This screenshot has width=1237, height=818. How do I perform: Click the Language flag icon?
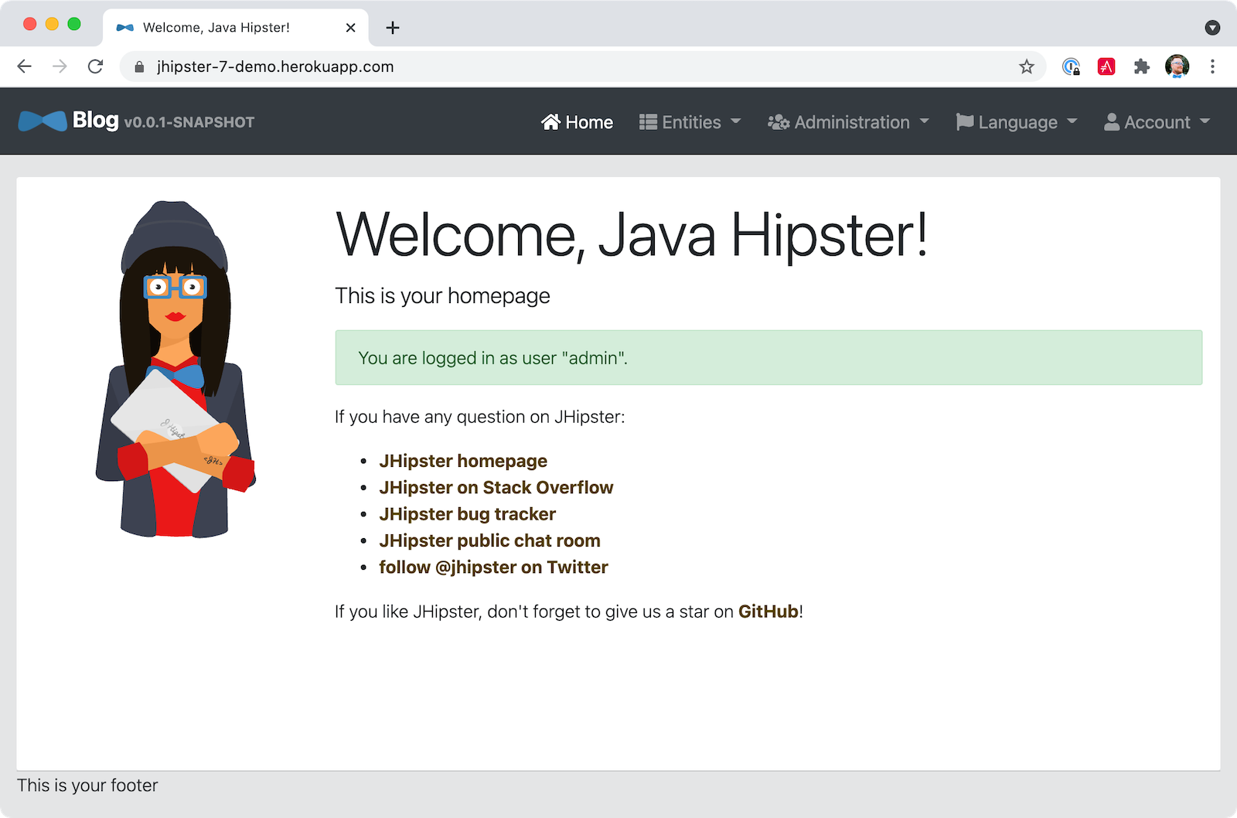[x=964, y=122]
